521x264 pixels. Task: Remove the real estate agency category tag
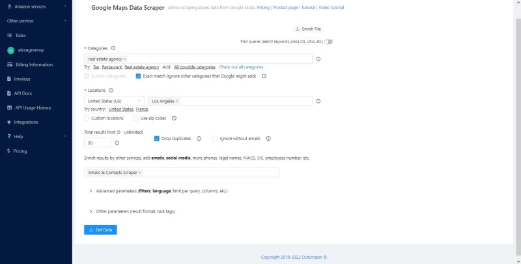[x=124, y=59]
